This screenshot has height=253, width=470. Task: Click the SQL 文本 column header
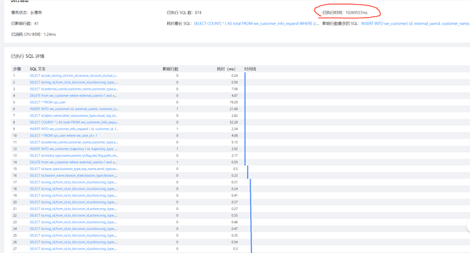click(x=37, y=69)
